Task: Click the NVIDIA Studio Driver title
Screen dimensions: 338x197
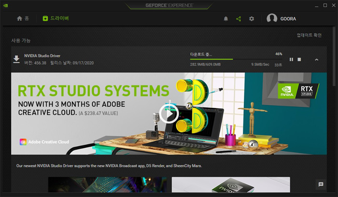Action: pyautogui.click(x=42, y=56)
